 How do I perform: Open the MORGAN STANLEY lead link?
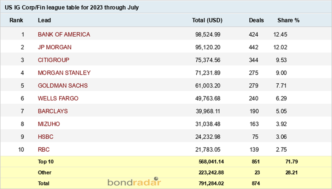tap(64, 73)
